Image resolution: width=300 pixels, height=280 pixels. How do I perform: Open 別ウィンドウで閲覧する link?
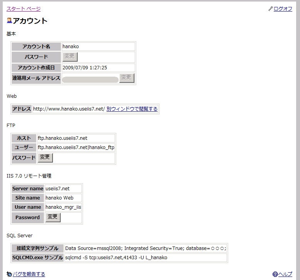click(x=132, y=109)
